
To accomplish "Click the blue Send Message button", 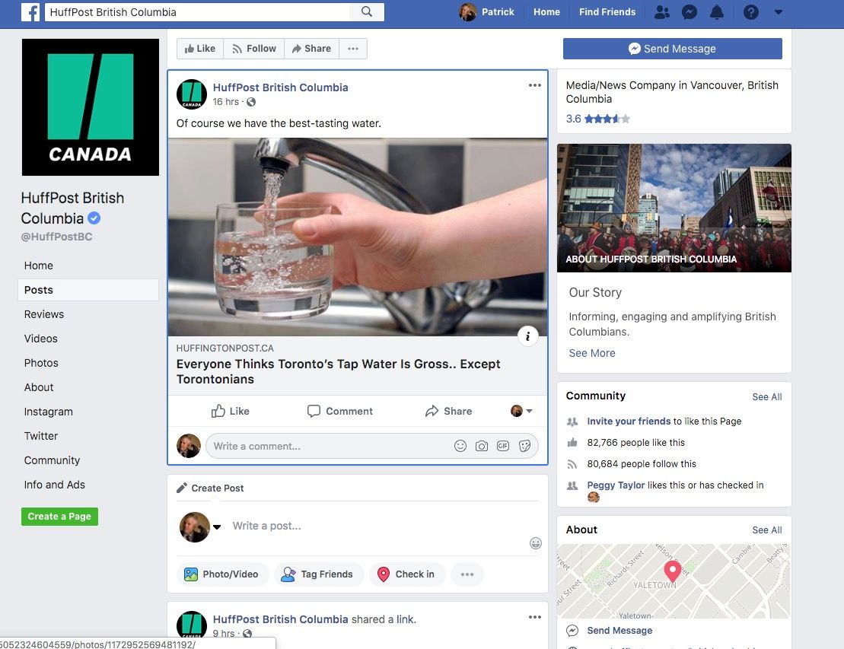I will [x=672, y=49].
